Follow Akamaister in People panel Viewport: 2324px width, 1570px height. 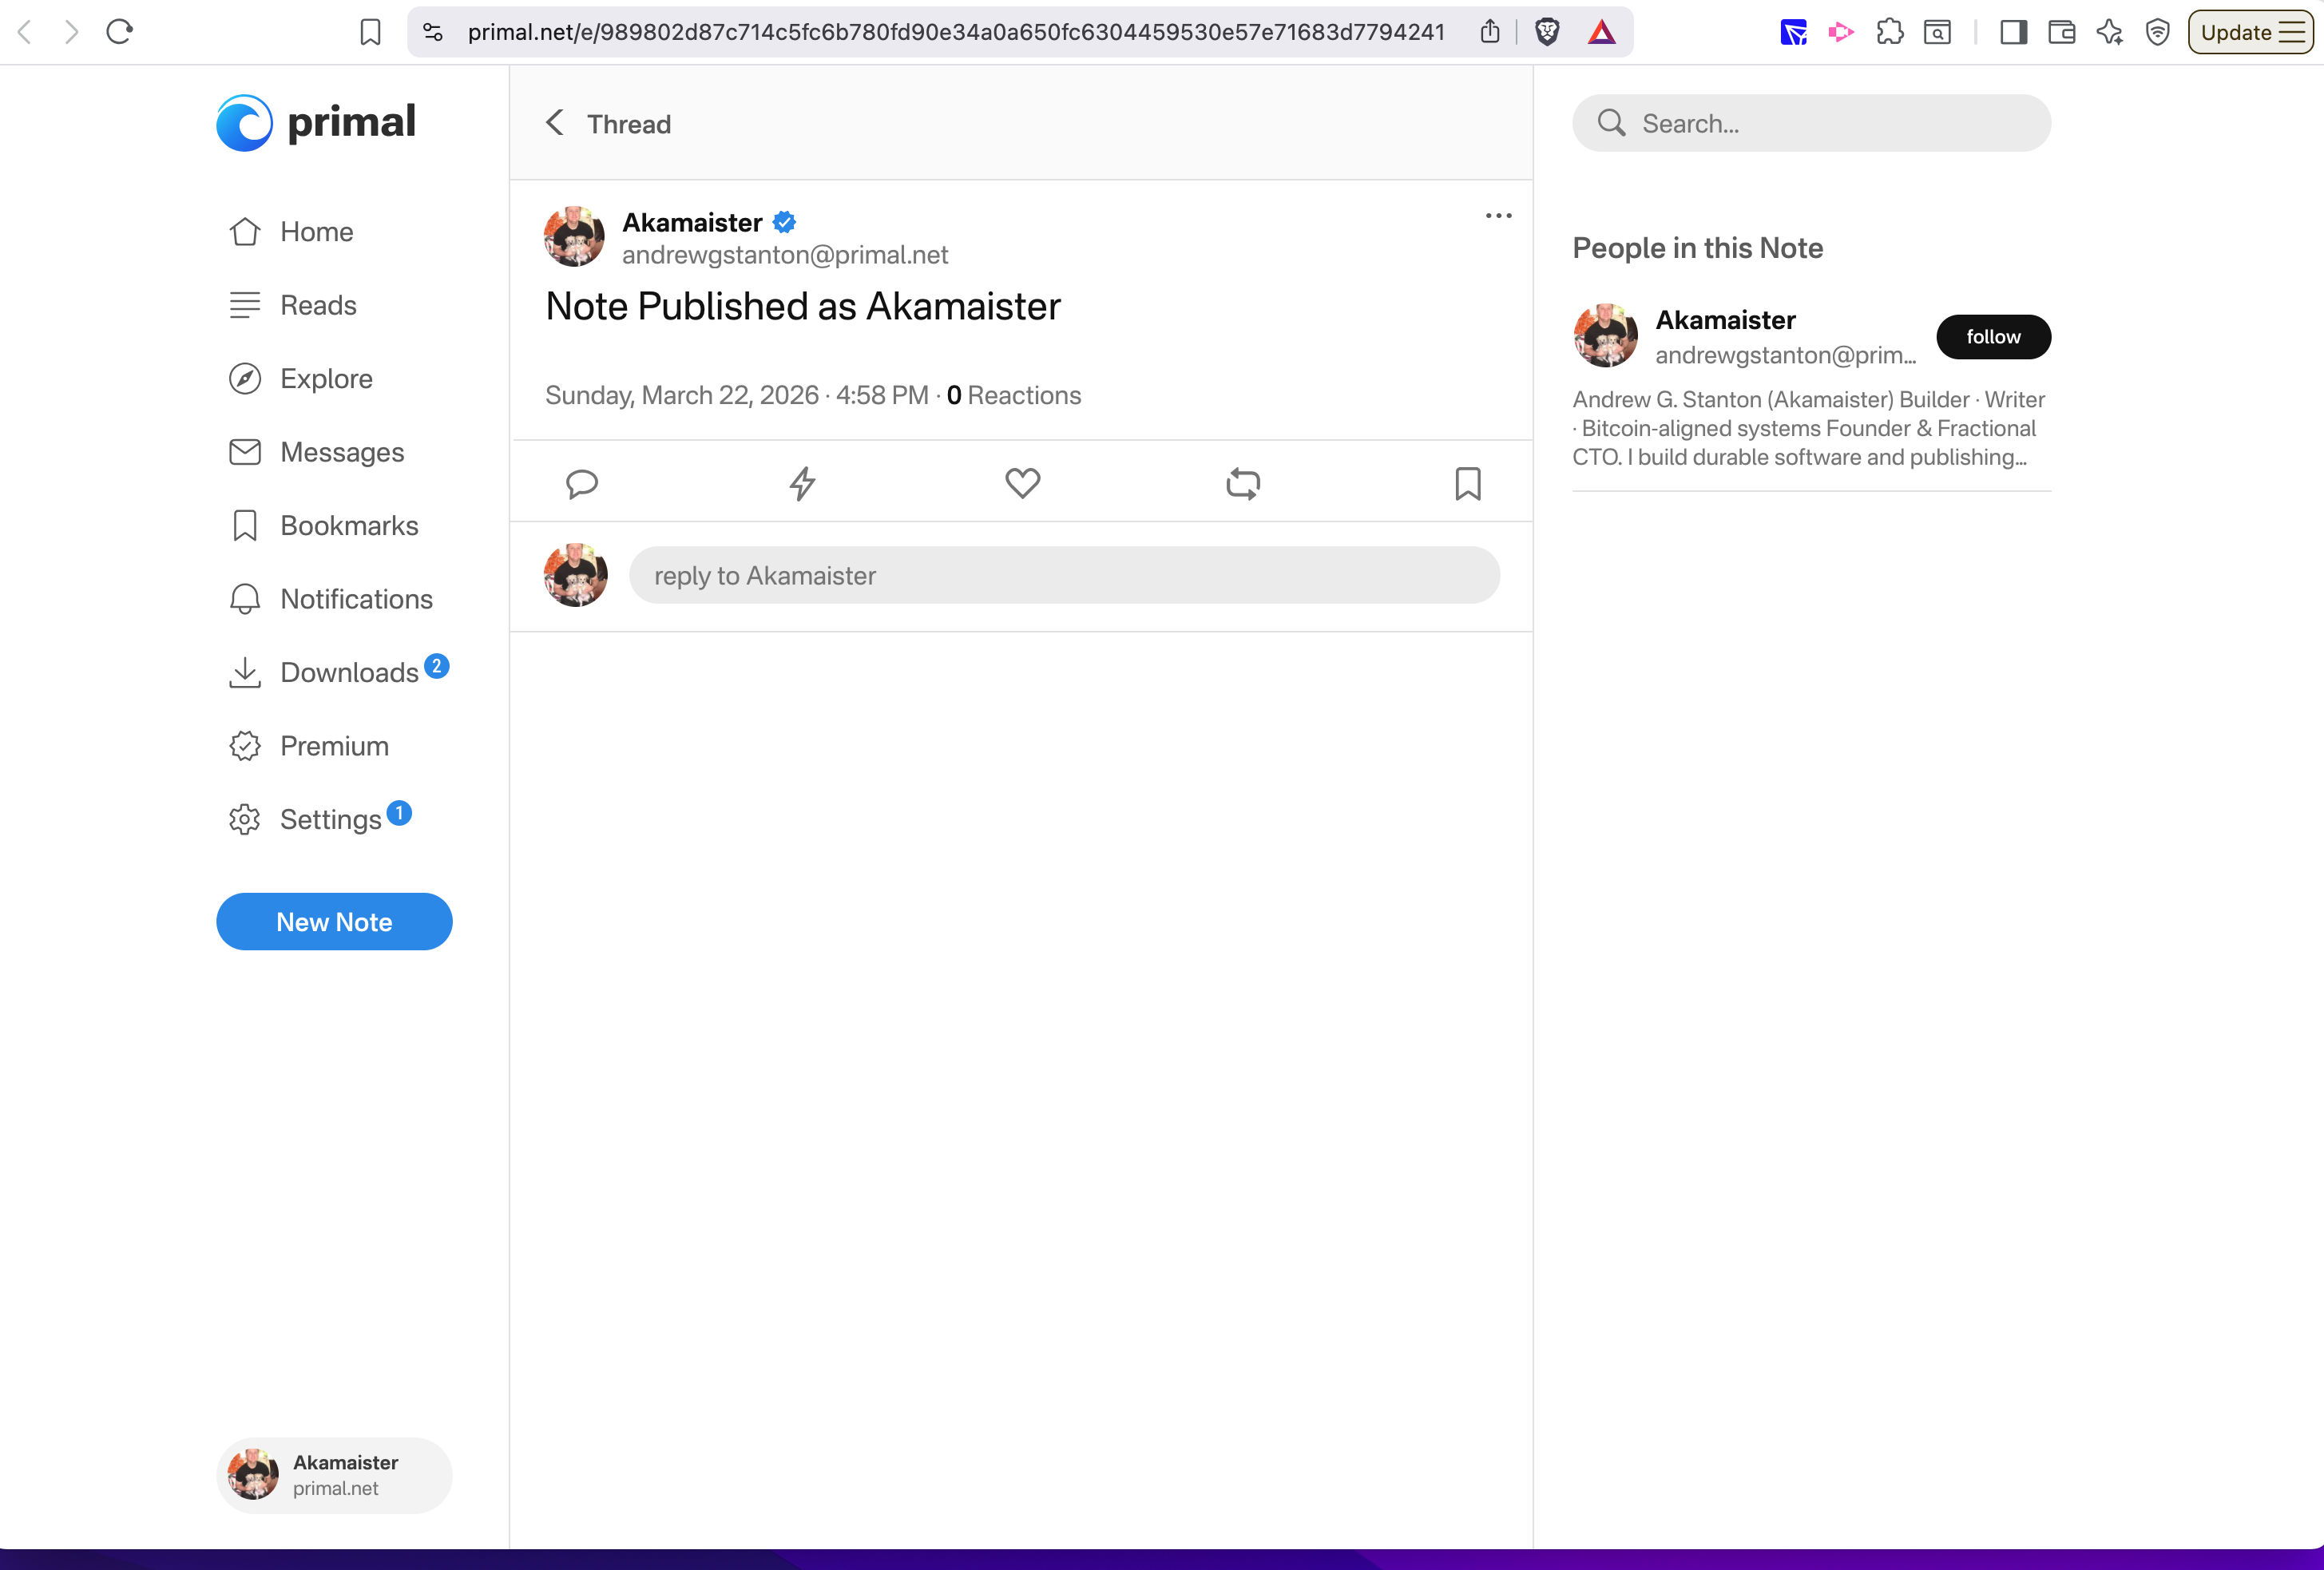[1992, 337]
